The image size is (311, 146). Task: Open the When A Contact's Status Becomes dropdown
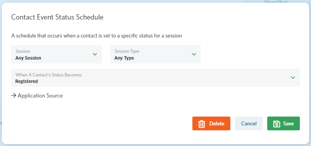pyautogui.click(x=155, y=78)
